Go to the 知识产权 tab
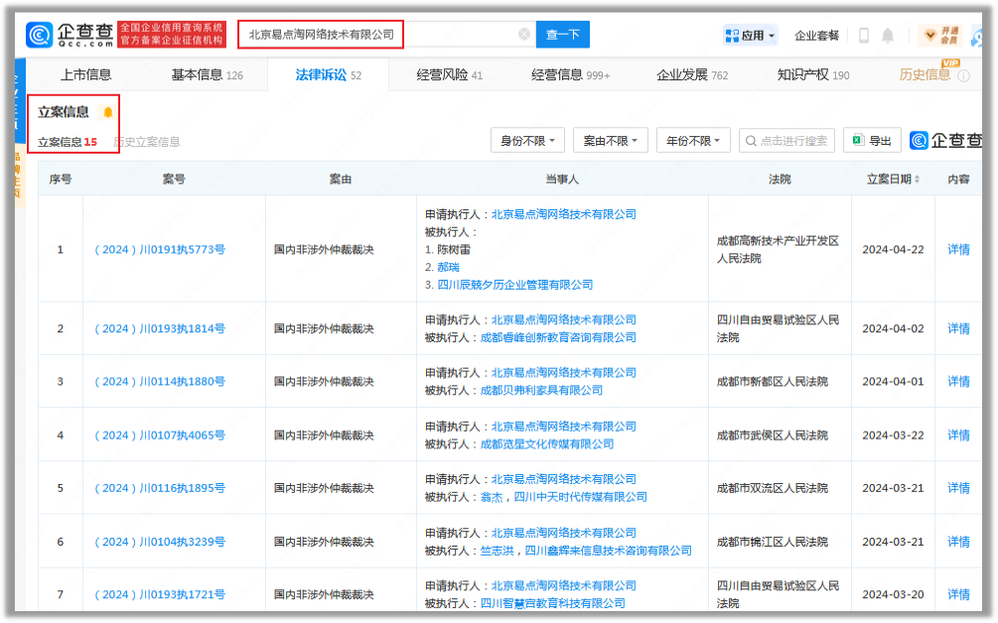This screenshot has height=623, width=998. pos(812,75)
